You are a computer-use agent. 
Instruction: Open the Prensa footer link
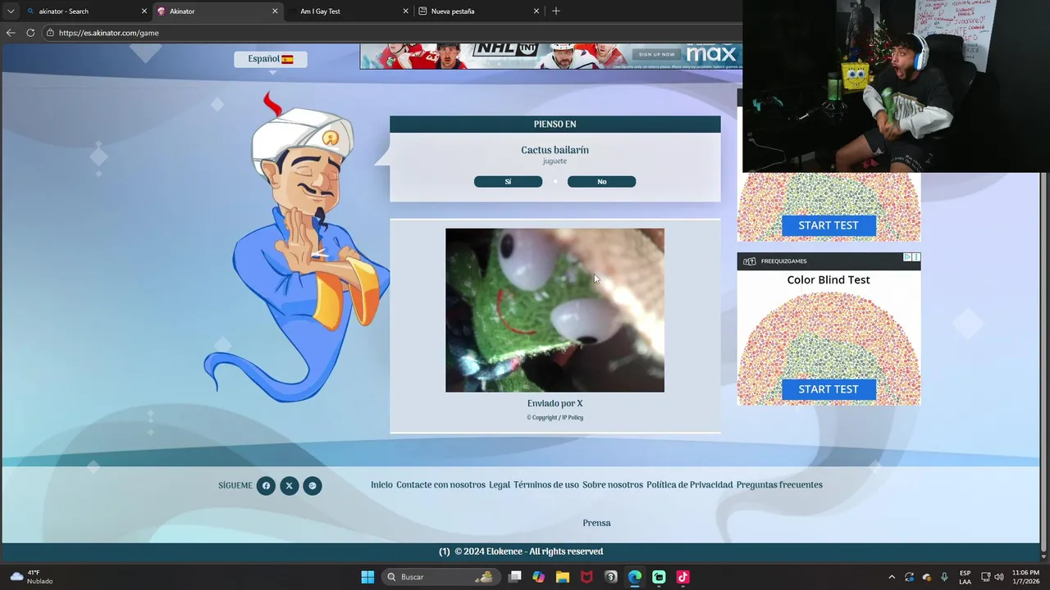point(596,523)
